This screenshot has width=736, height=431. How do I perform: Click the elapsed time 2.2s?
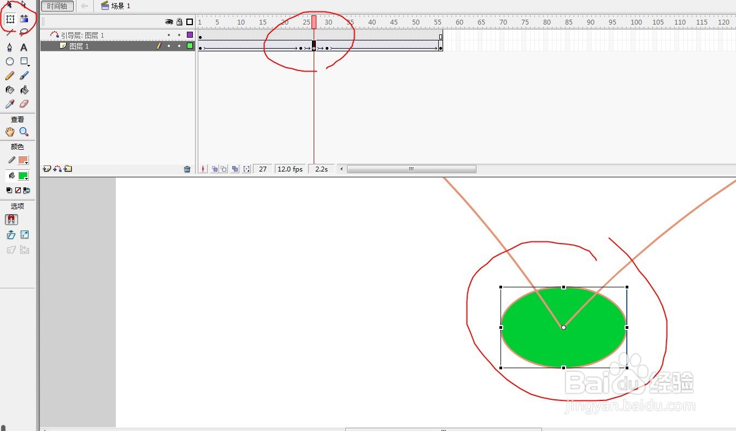click(x=322, y=169)
